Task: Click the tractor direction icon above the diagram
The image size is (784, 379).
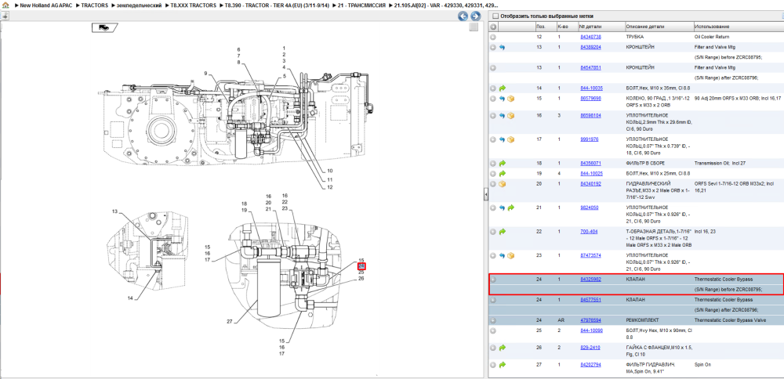Action: [x=104, y=27]
